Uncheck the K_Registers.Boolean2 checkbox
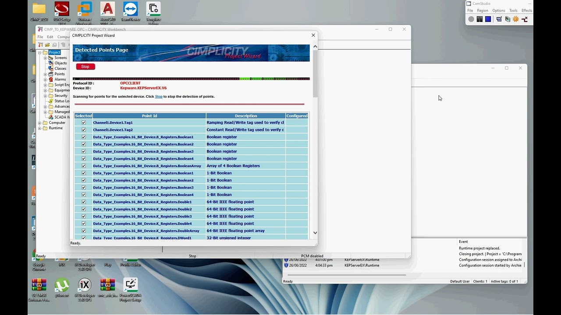Viewport: 561px width, 315px height. tap(84, 180)
